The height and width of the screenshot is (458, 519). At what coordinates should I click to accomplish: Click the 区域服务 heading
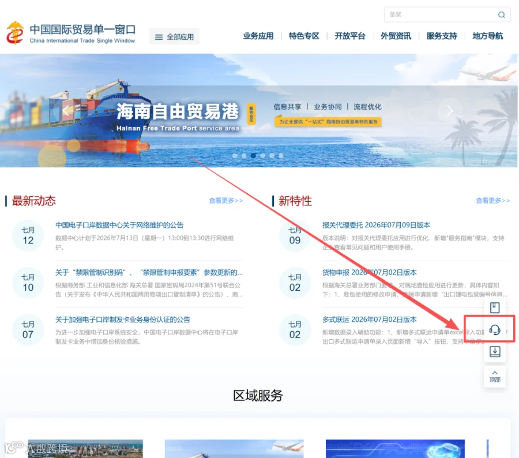coord(258,395)
